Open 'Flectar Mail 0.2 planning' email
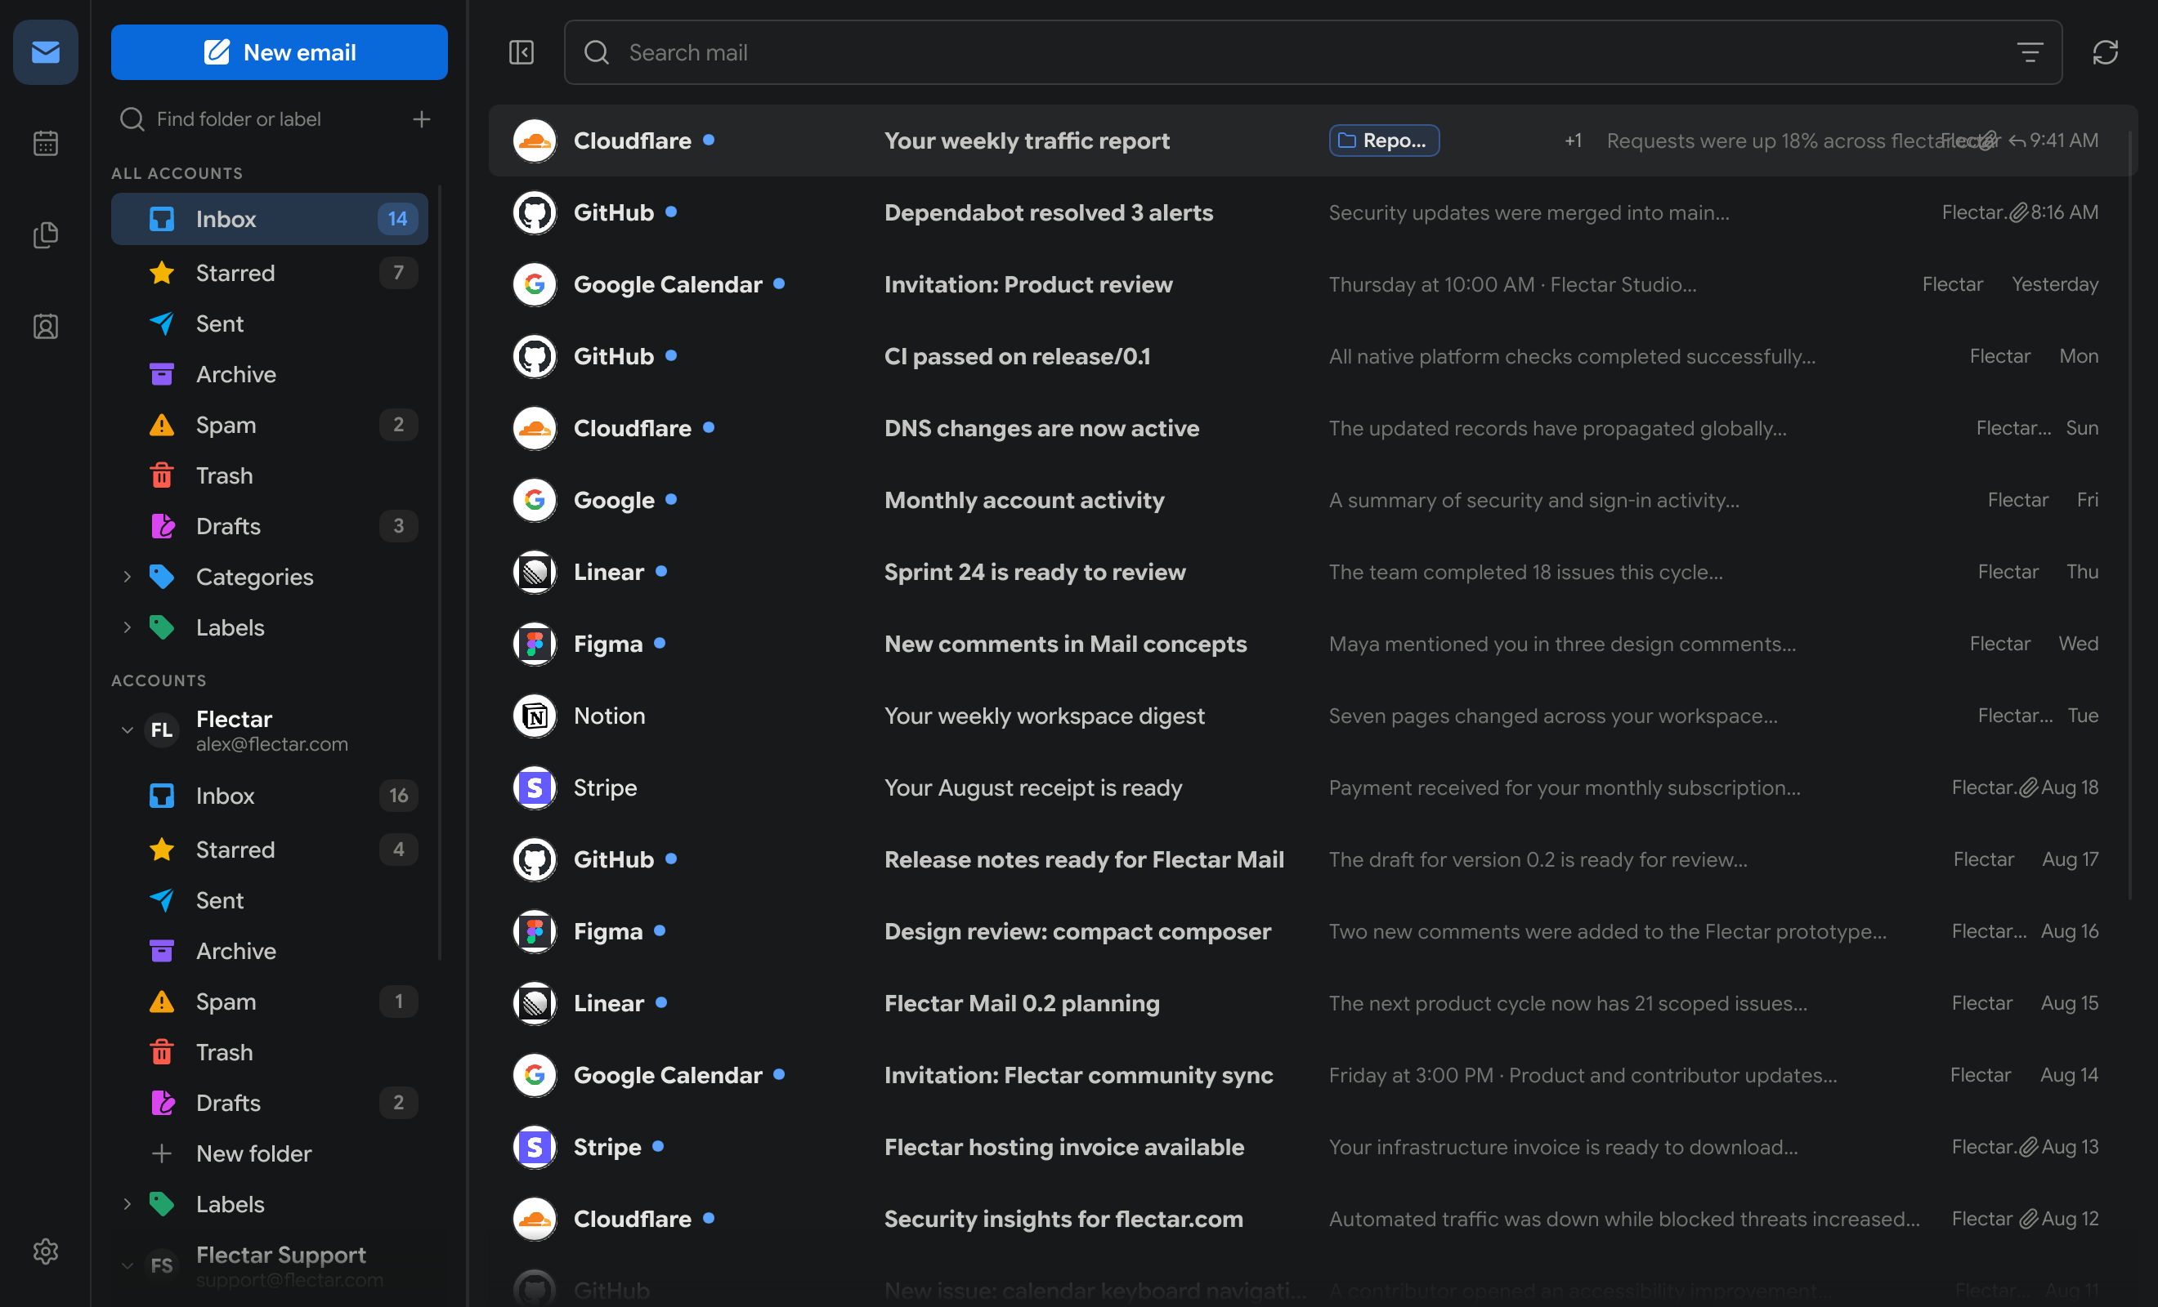The width and height of the screenshot is (2158, 1307). 1312,1003
